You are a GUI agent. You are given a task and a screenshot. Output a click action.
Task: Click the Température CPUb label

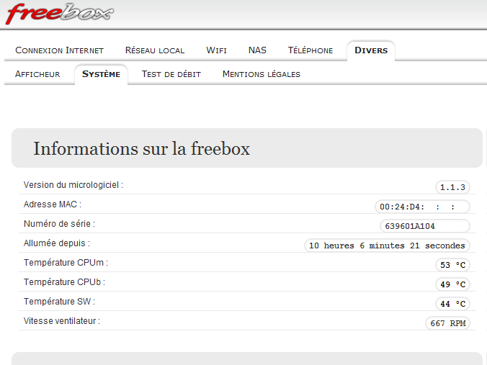64,281
